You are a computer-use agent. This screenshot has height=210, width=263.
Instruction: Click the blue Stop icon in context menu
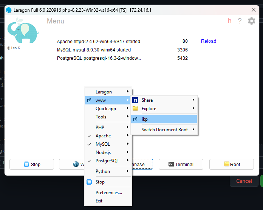click(x=89, y=182)
